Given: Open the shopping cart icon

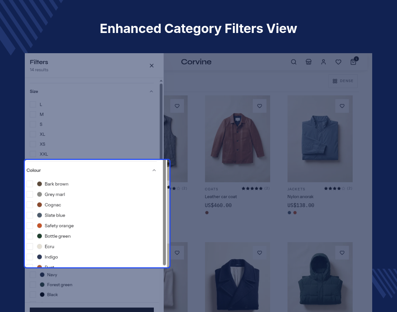Looking at the screenshot, I should 353,62.
